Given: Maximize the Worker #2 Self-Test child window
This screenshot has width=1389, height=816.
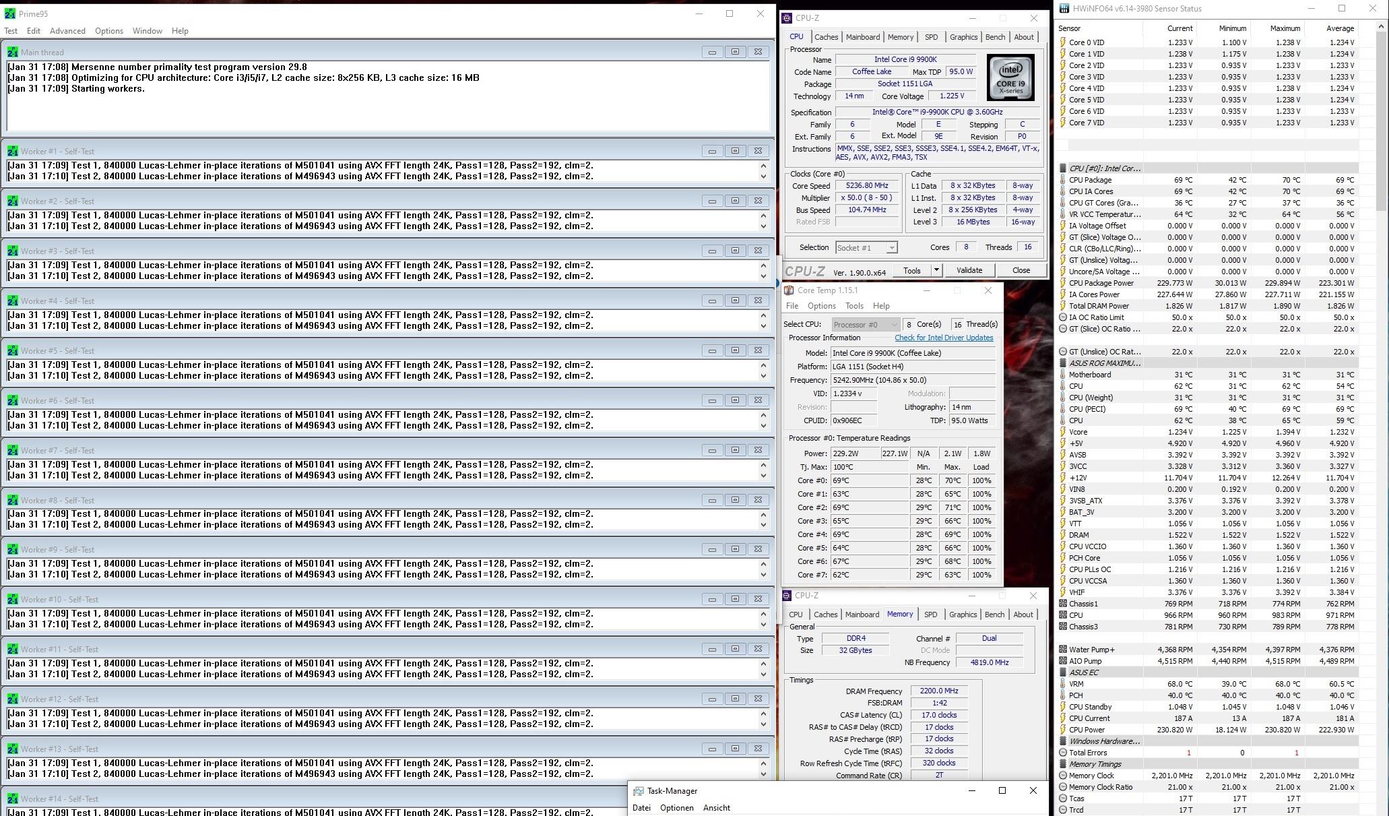Looking at the screenshot, I should [x=735, y=201].
